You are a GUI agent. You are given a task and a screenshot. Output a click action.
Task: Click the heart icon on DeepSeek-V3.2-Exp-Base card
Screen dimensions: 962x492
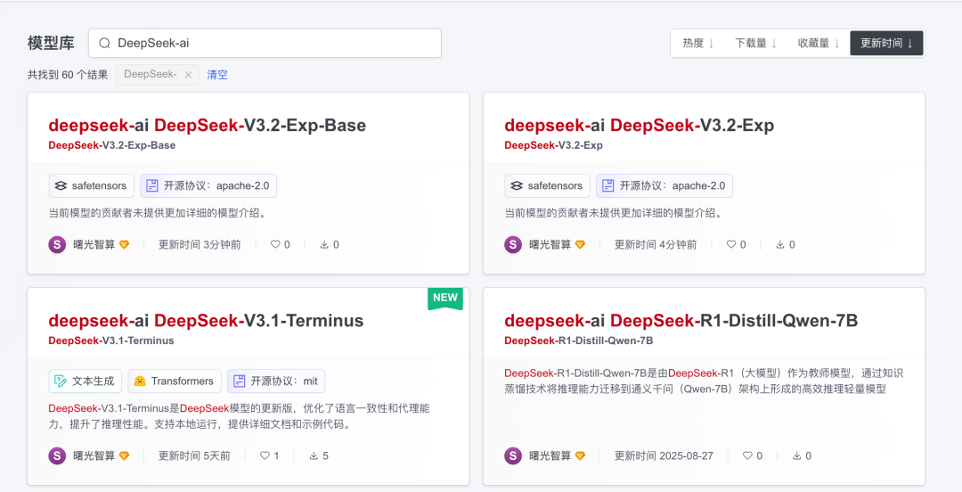point(275,244)
